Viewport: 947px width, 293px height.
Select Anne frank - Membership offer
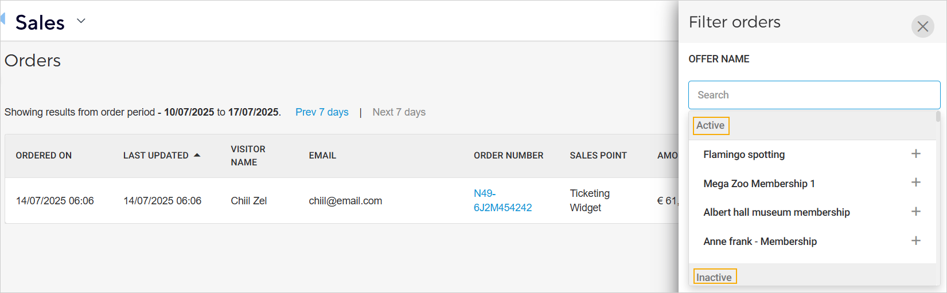(760, 241)
